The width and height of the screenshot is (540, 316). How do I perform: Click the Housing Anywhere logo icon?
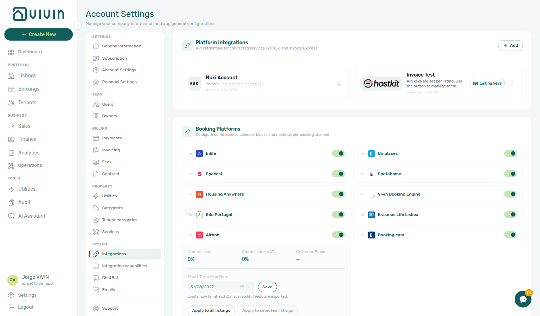coord(199,194)
